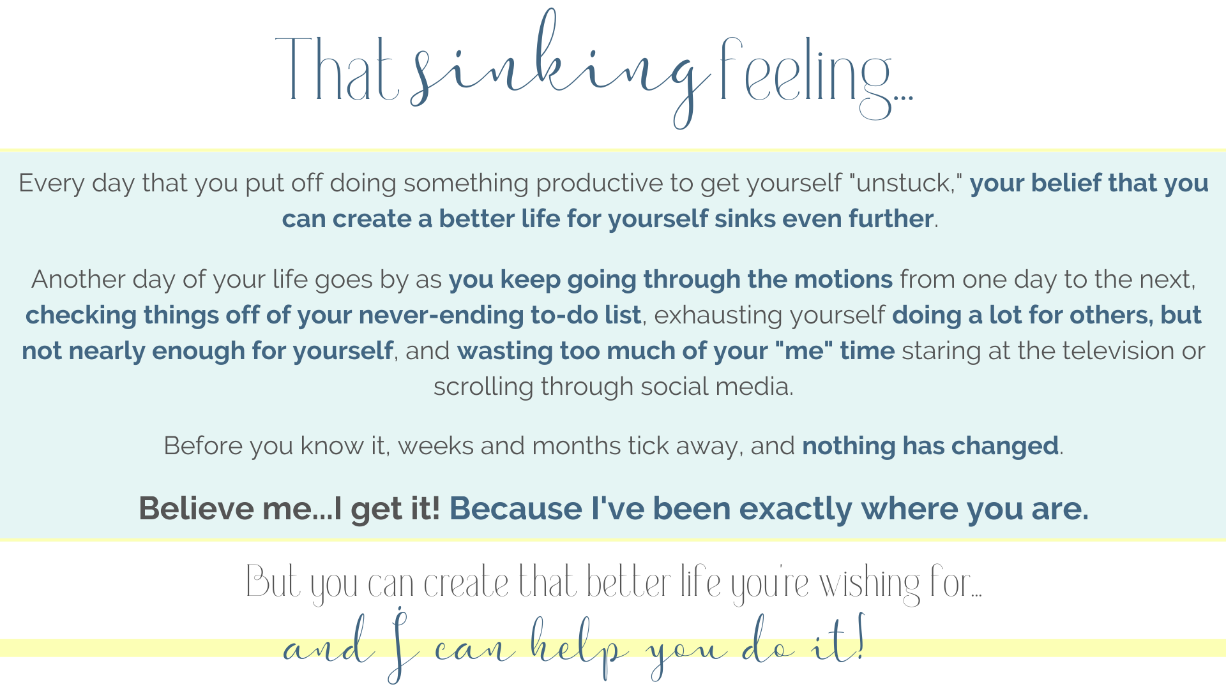This screenshot has height=689, width=1226.
Task: Click 'you keep going through the motions' phrase
Action: (x=670, y=279)
